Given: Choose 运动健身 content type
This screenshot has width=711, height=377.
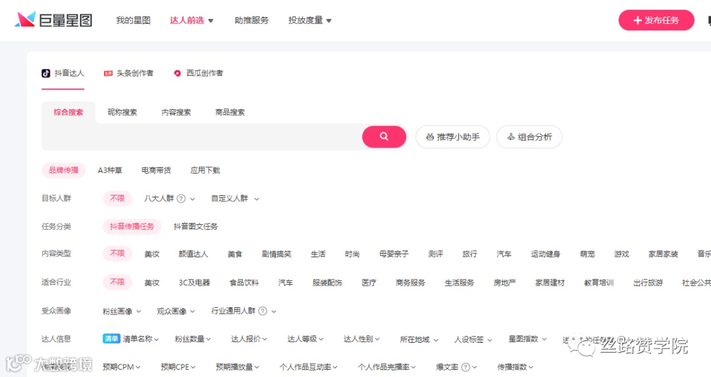Looking at the screenshot, I should coord(546,254).
